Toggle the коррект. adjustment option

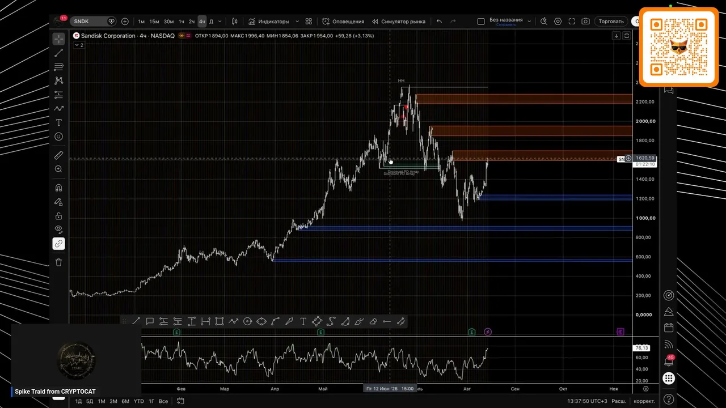click(x=644, y=401)
